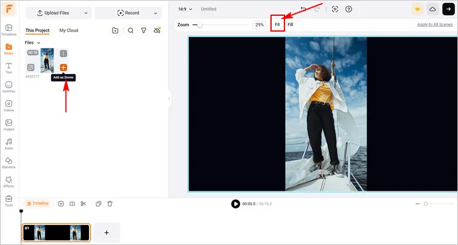Image resolution: width=458 pixels, height=245 pixels.
Task: Expand Upload Files dropdown arrow
Action: click(86, 13)
